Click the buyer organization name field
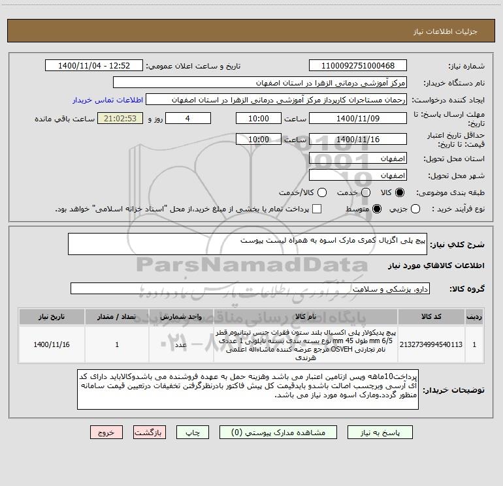This screenshot has width=503, height=486. coord(260,83)
